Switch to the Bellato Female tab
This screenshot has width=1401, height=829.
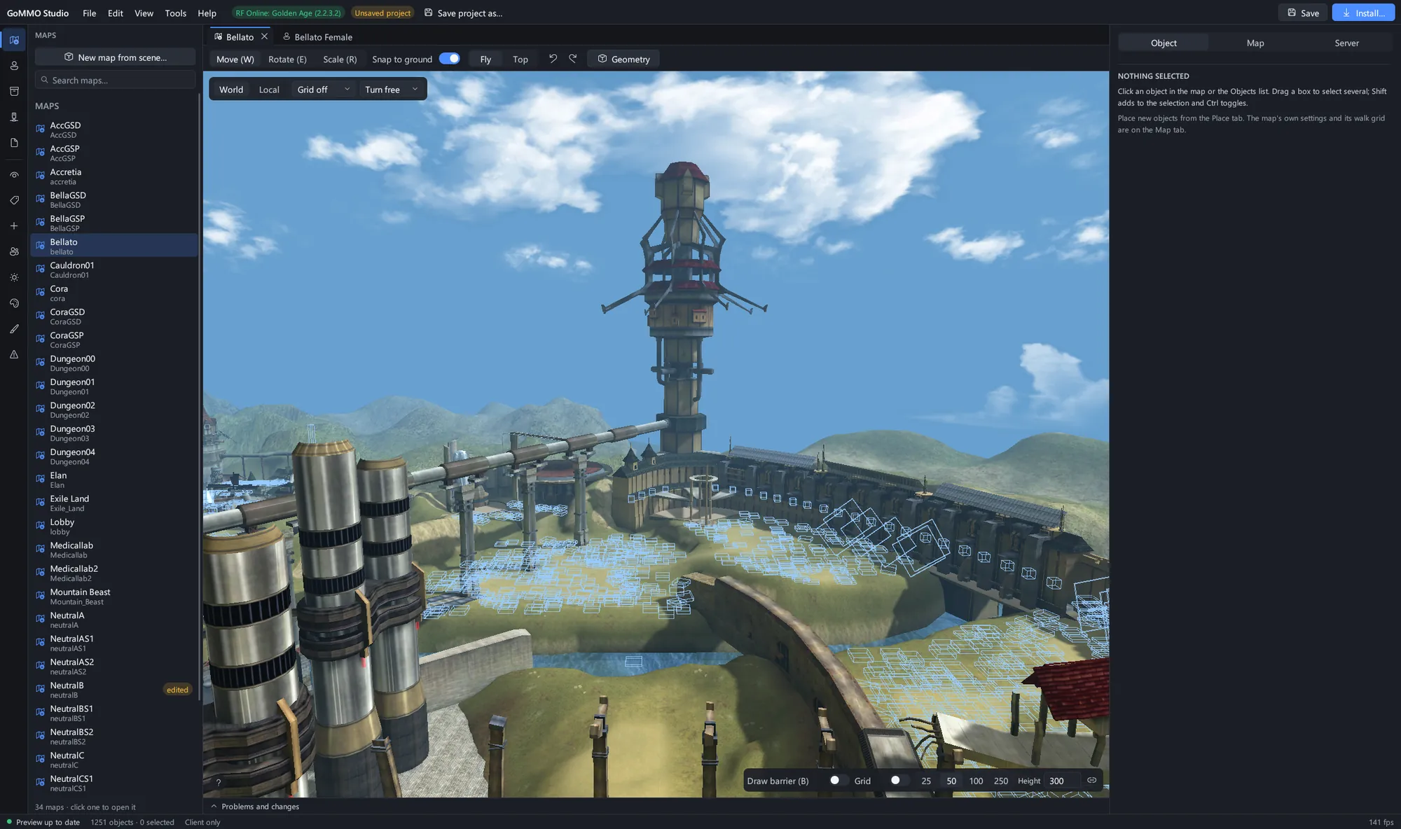tap(317, 37)
